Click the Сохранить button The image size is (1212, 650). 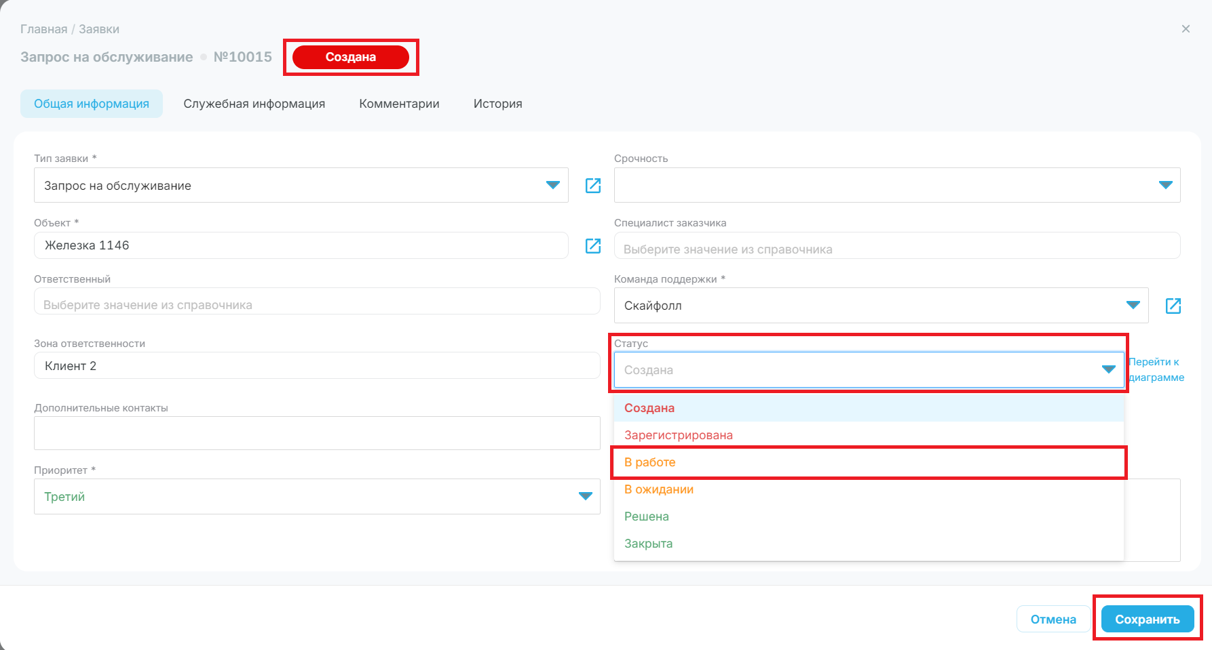click(x=1148, y=619)
